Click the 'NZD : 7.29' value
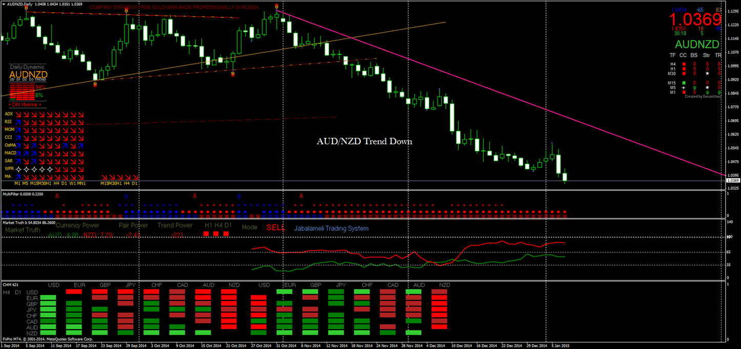This screenshot has height=349, width=741. pos(97,234)
